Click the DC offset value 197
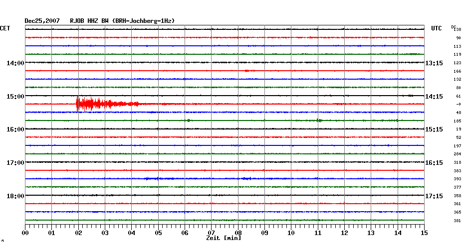Image resolution: width=464 pixels, height=246 pixels. click(x=458, y=146)
